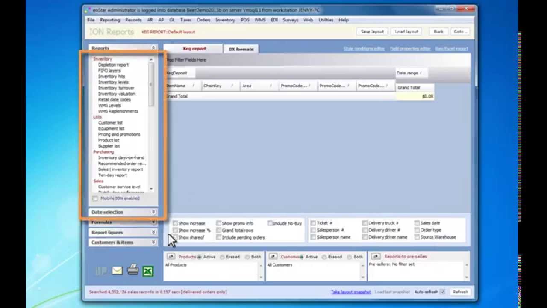547x308 pixels.
Task: Click the sort arrow on Area field
Action: tap(271, 86)
